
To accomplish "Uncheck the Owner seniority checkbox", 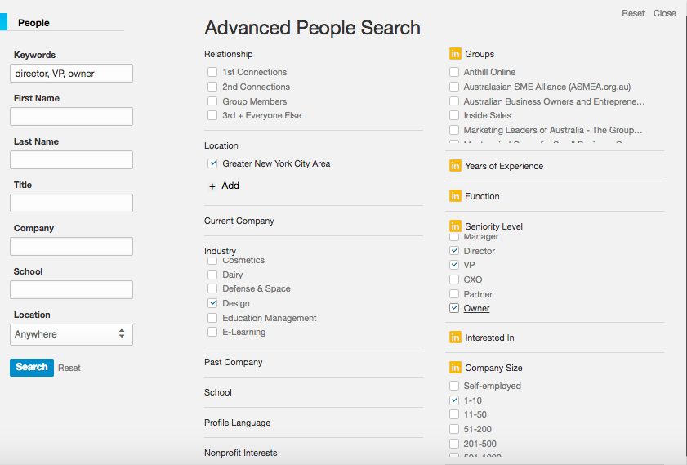I will tap(454, 308).
